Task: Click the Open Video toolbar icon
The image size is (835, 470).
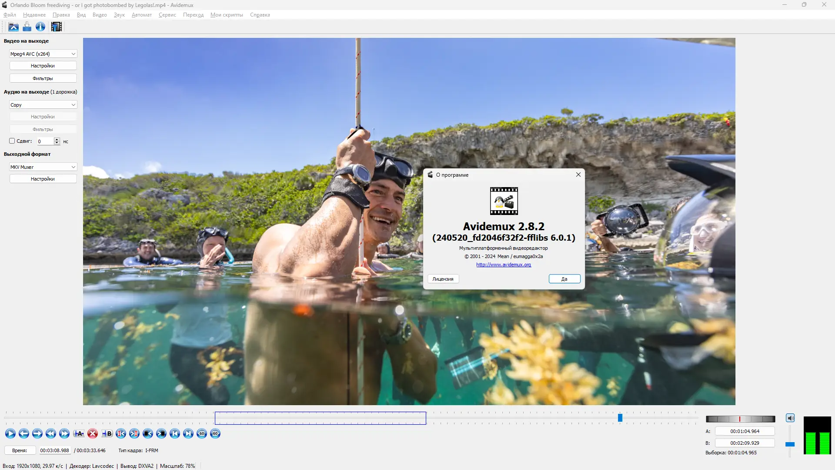Action: coord(13,27)
